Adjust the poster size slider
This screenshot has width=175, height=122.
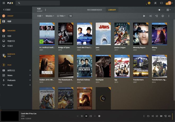click(159, 10)
